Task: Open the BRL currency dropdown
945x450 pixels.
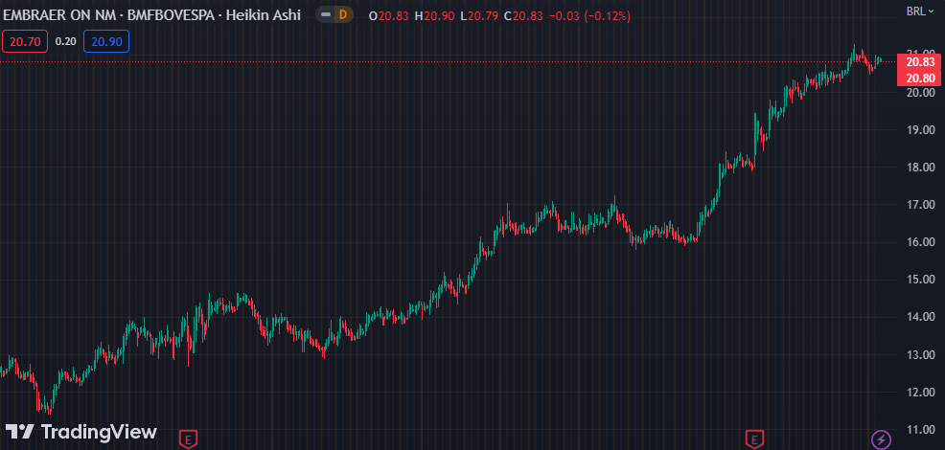Action: 916,11
